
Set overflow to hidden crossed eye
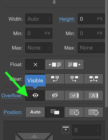tap(55, 95)
